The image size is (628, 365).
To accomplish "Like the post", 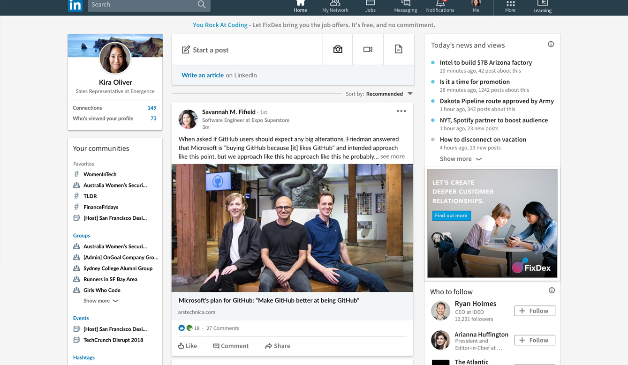I will pyautogui.click(x=188, y=346).
